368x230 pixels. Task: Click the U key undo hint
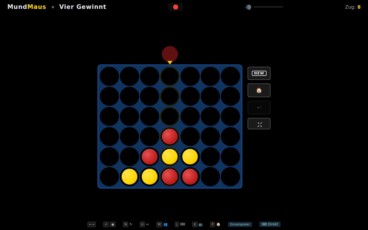point(142,224)
